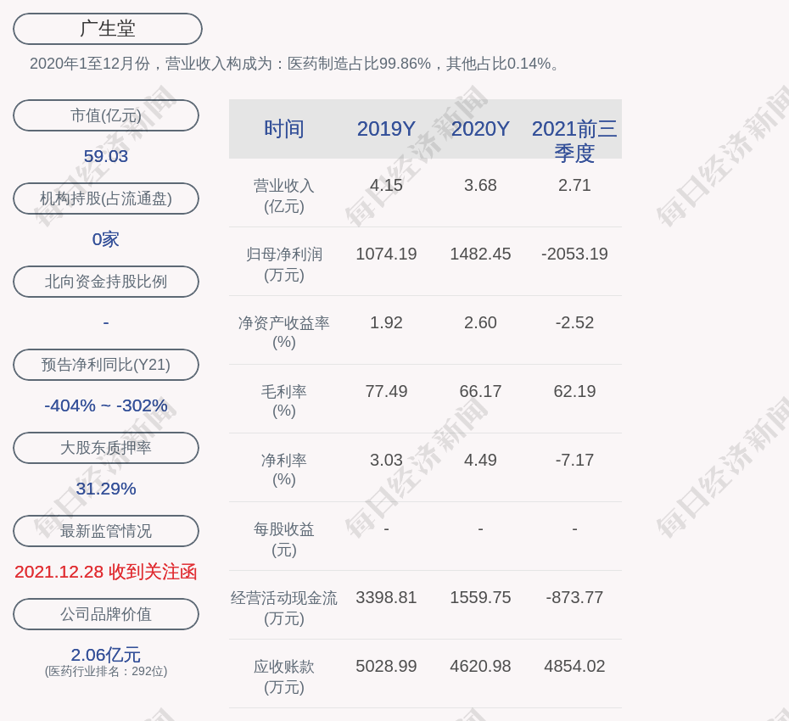Viewport: 789px width, 721px height.
Task: Click gross margin value 77.49
Action: pyautogui.click(x=386, y=391)
